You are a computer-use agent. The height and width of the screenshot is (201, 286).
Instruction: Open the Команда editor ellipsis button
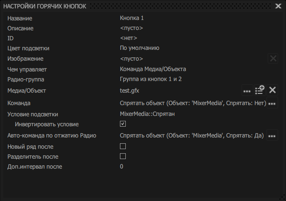(272, 103)
